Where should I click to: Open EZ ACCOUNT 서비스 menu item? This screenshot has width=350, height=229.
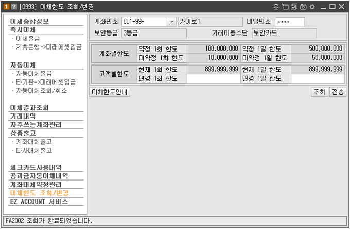click(39, 202)
